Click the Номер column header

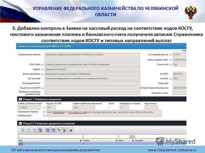[x=86, y=141]
